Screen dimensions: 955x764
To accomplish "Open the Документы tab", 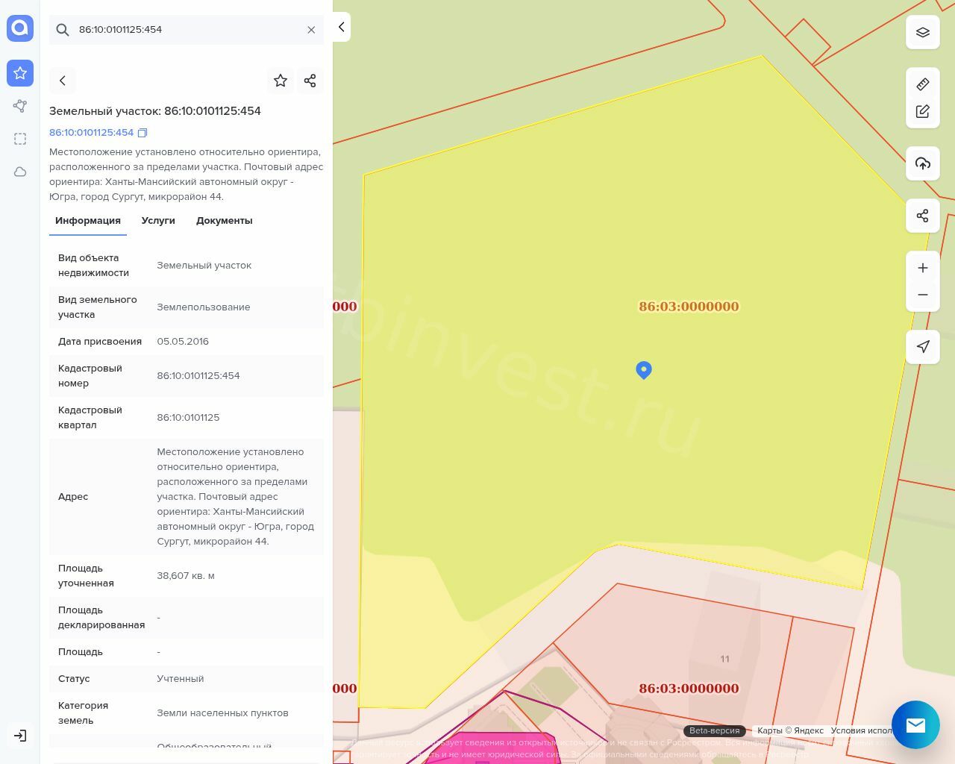I will pyautogui.click(x=224, y=221).
